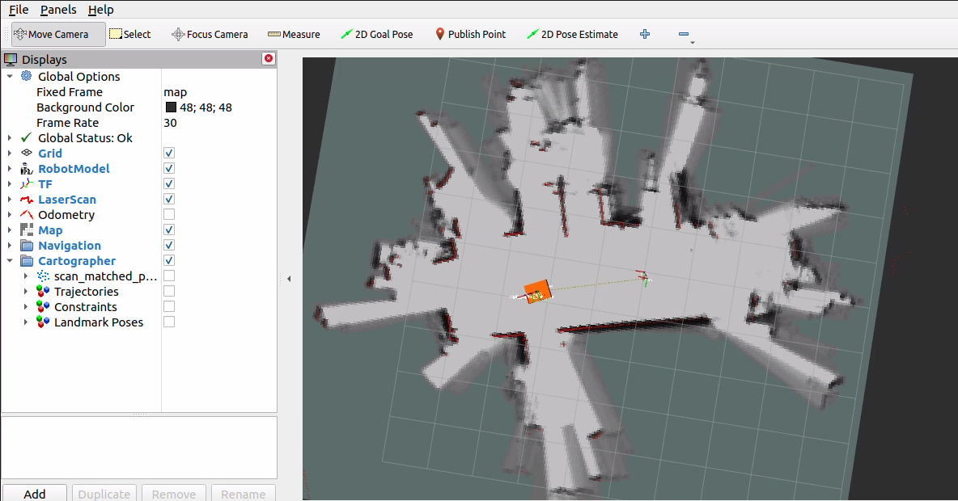This screenshot has width=958, height=501.
Task: Choose the Focus Camera tool
Action: [x=210, y=34]
